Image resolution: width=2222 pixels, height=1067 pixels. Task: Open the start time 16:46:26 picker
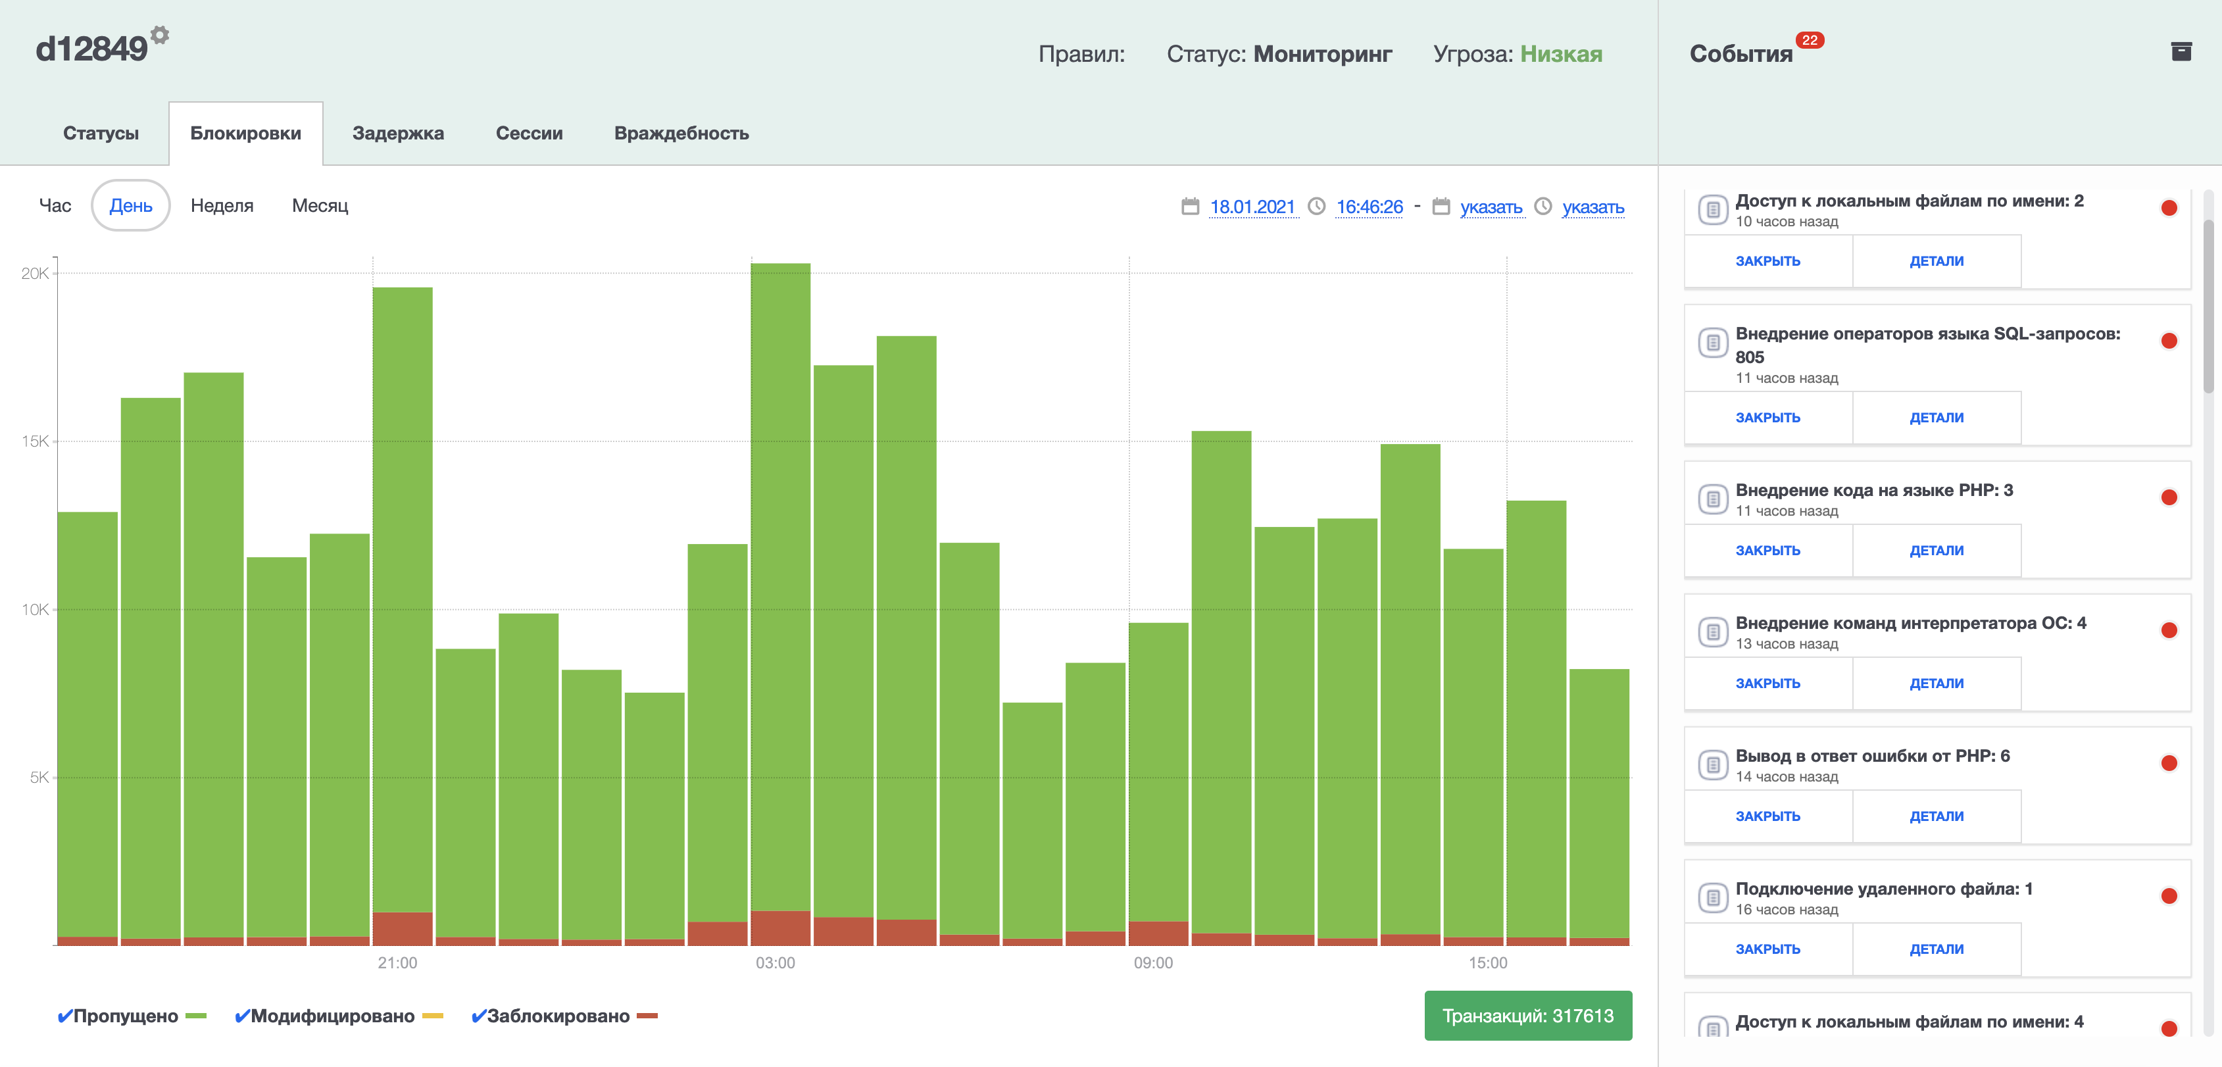pyautogui.click(x=1369, y=207)
